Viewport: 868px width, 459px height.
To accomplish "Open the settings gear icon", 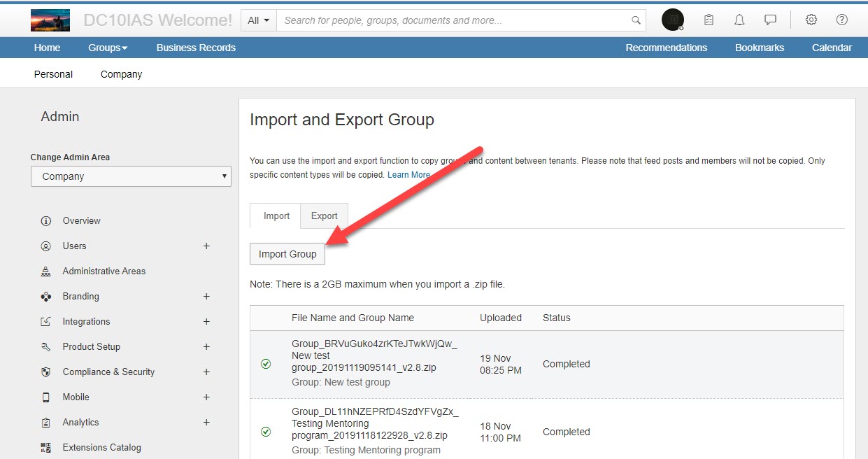I will (811, 20).
